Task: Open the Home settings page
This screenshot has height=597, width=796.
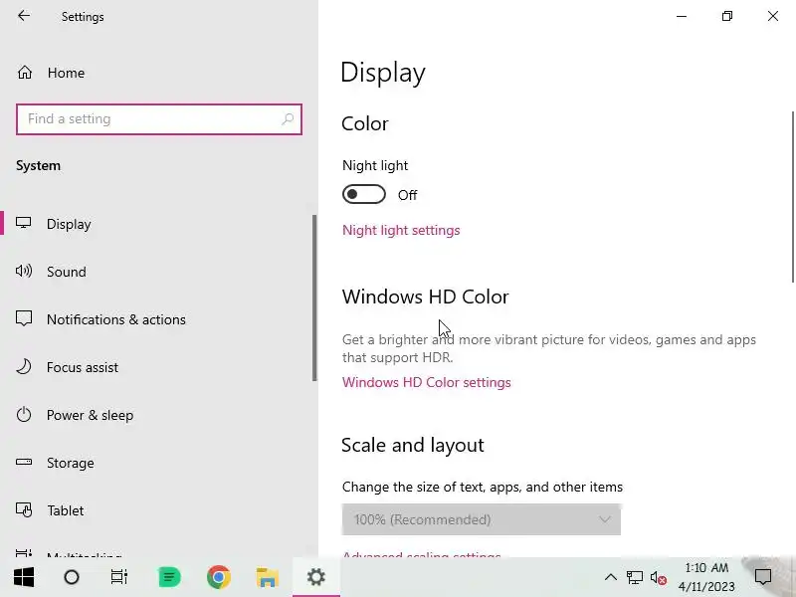Action: coord(66,73)
